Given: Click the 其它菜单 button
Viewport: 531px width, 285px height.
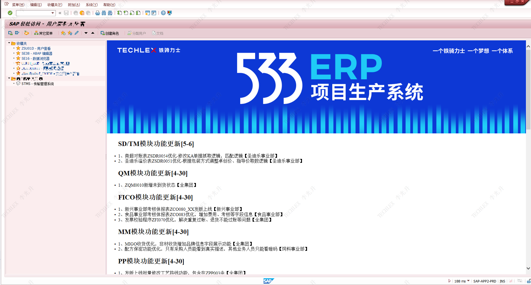Looking at the screenshot, I should [x=44, y=33].
